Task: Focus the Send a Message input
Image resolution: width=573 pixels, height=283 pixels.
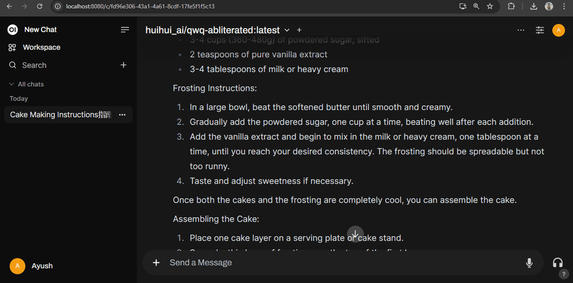Action: point(343,262)
